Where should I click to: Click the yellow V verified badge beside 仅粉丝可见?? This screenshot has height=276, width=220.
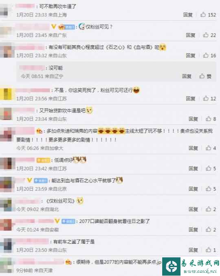pyautogui.click(x=54, y=27)
